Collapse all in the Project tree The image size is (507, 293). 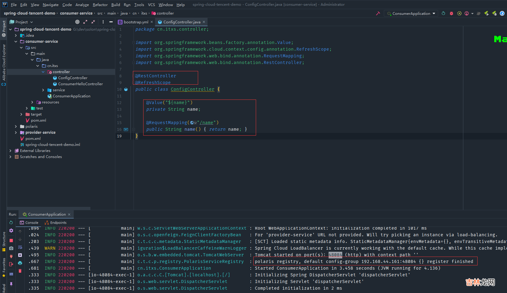(93, 22)
